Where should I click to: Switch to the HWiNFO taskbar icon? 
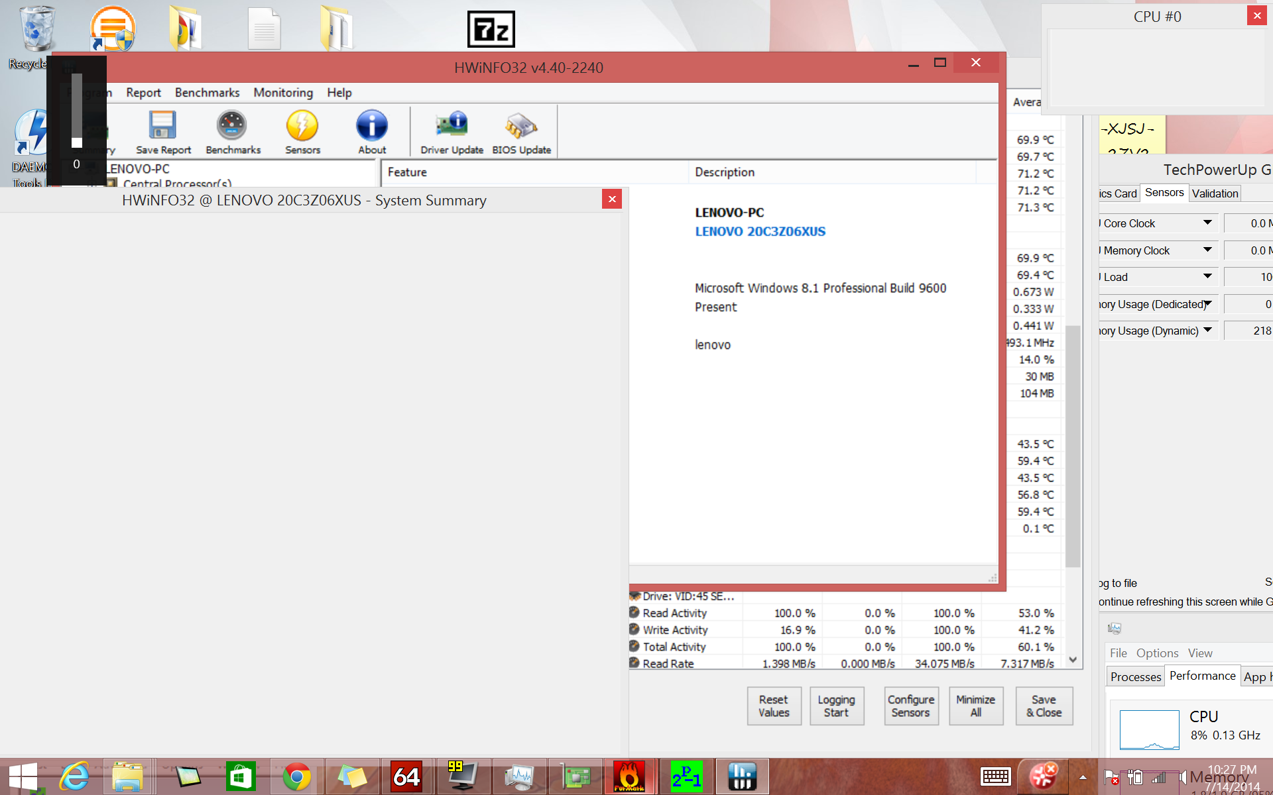742,776
